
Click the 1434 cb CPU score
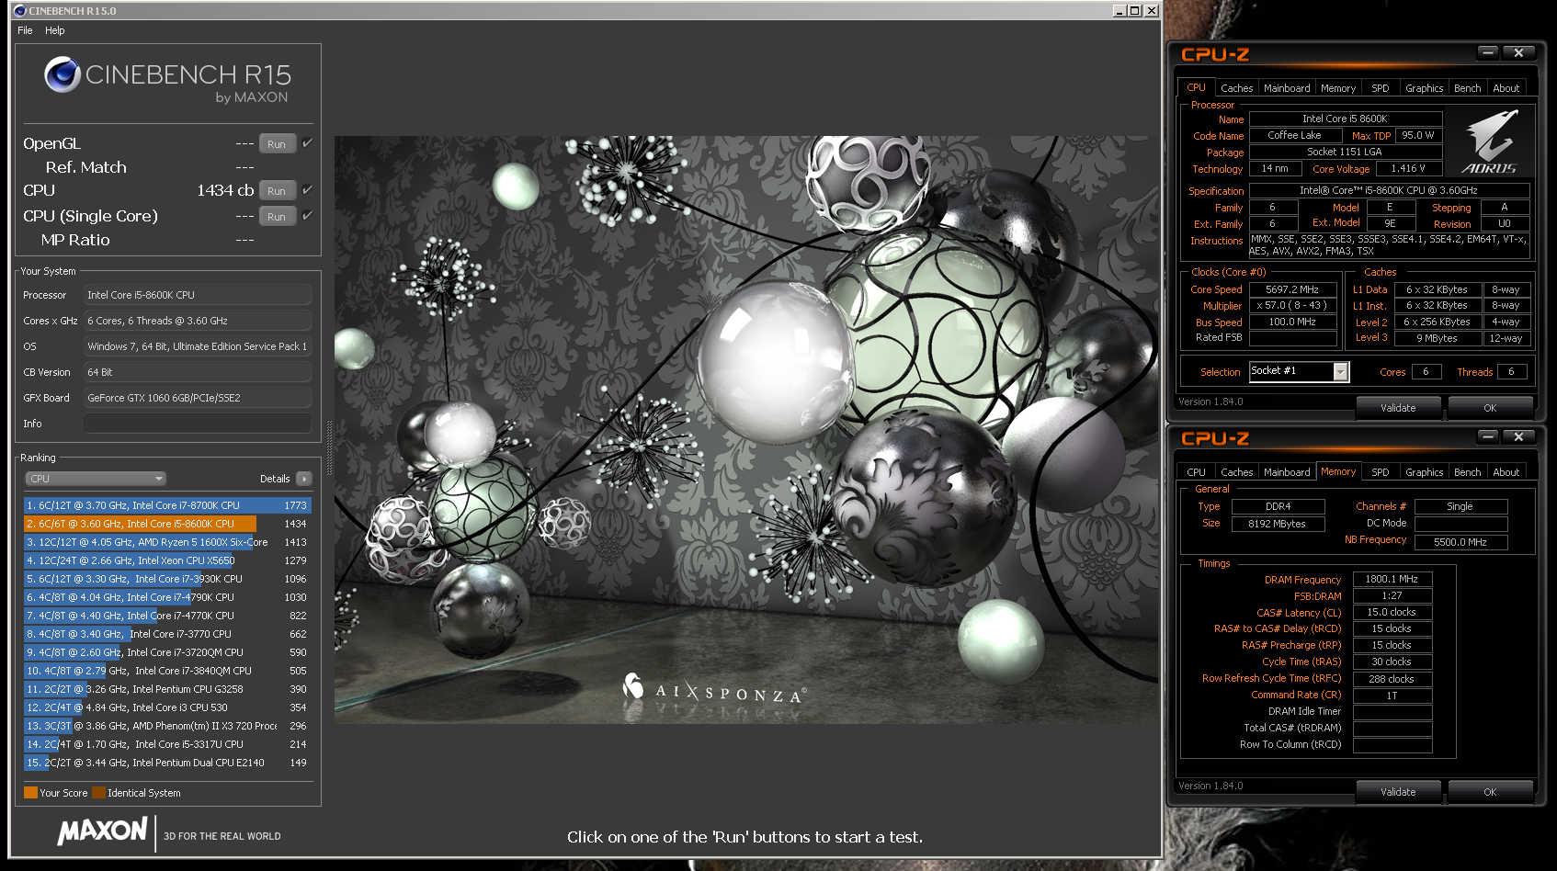pos(225,190)
